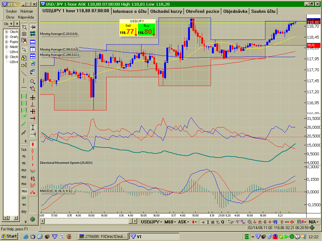This screenshot has width=322, height=241.
Task: Click the zoom in magnifier icon
Action: (32, 82)
